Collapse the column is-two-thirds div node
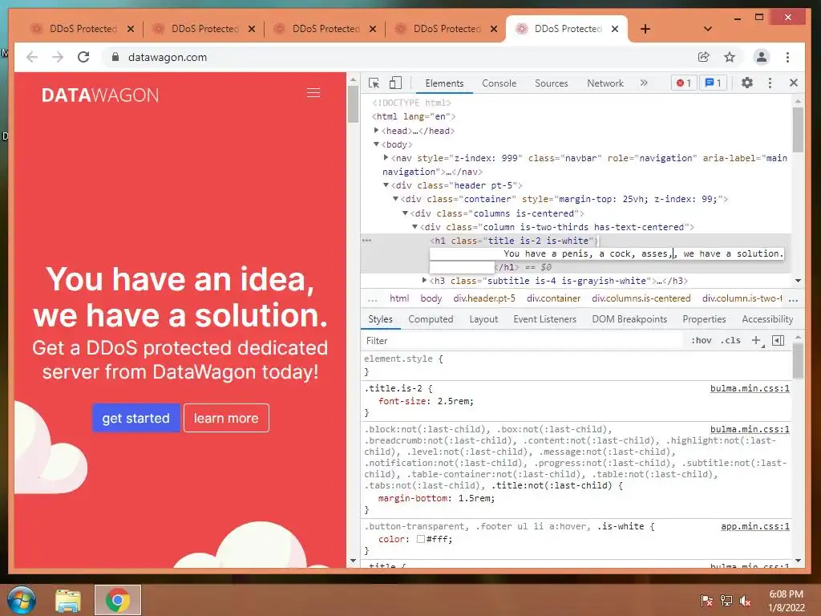This screenshot has height=616, width=821. 415,227
